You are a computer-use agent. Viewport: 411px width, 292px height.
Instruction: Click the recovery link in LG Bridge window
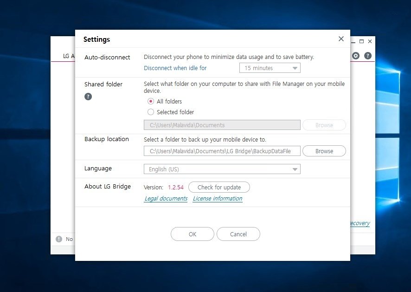click(360, 223)
